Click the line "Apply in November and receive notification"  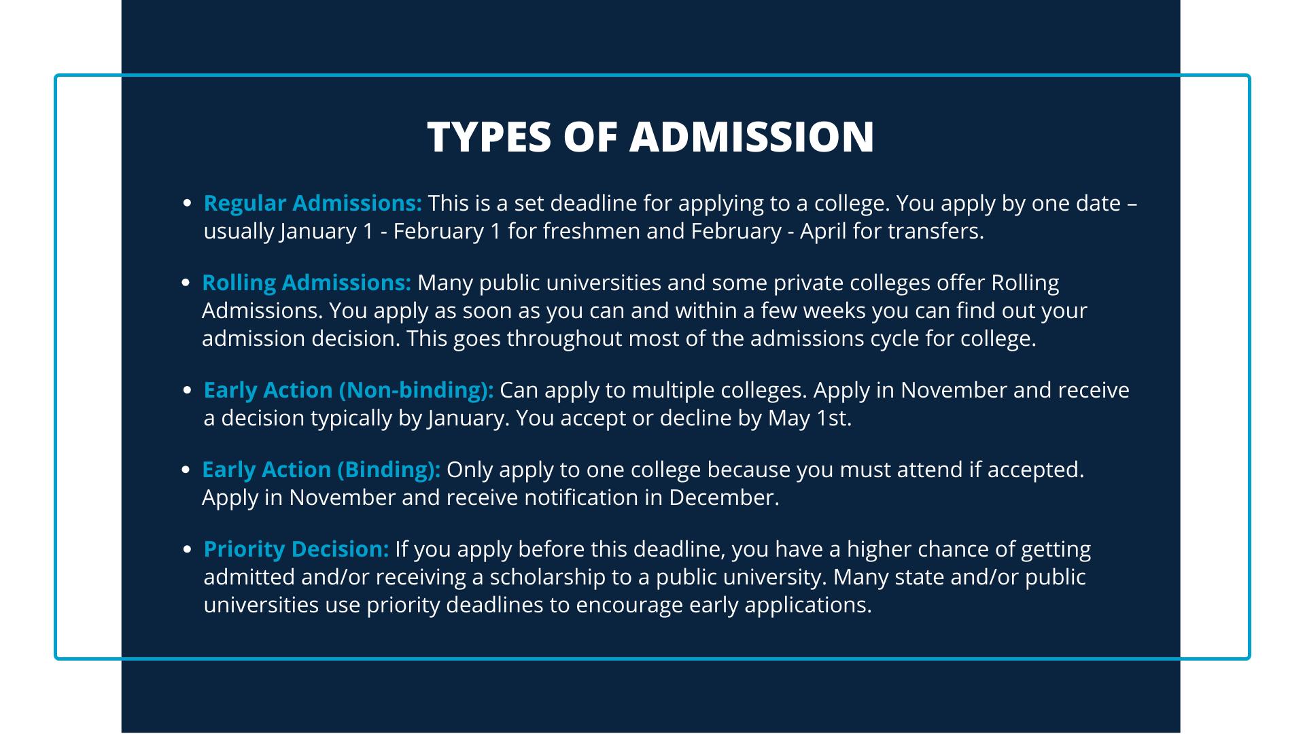click(490, 497)
